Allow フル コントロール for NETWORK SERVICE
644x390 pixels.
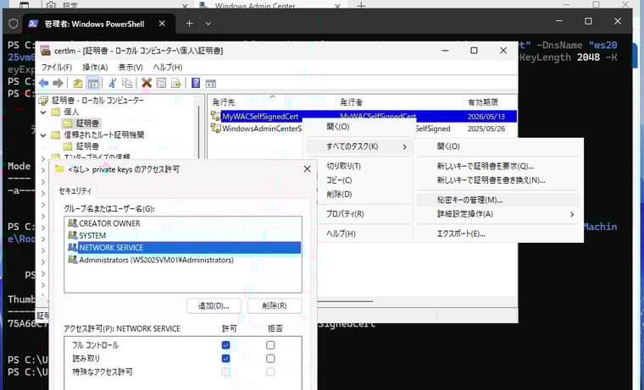click(225, 345)
